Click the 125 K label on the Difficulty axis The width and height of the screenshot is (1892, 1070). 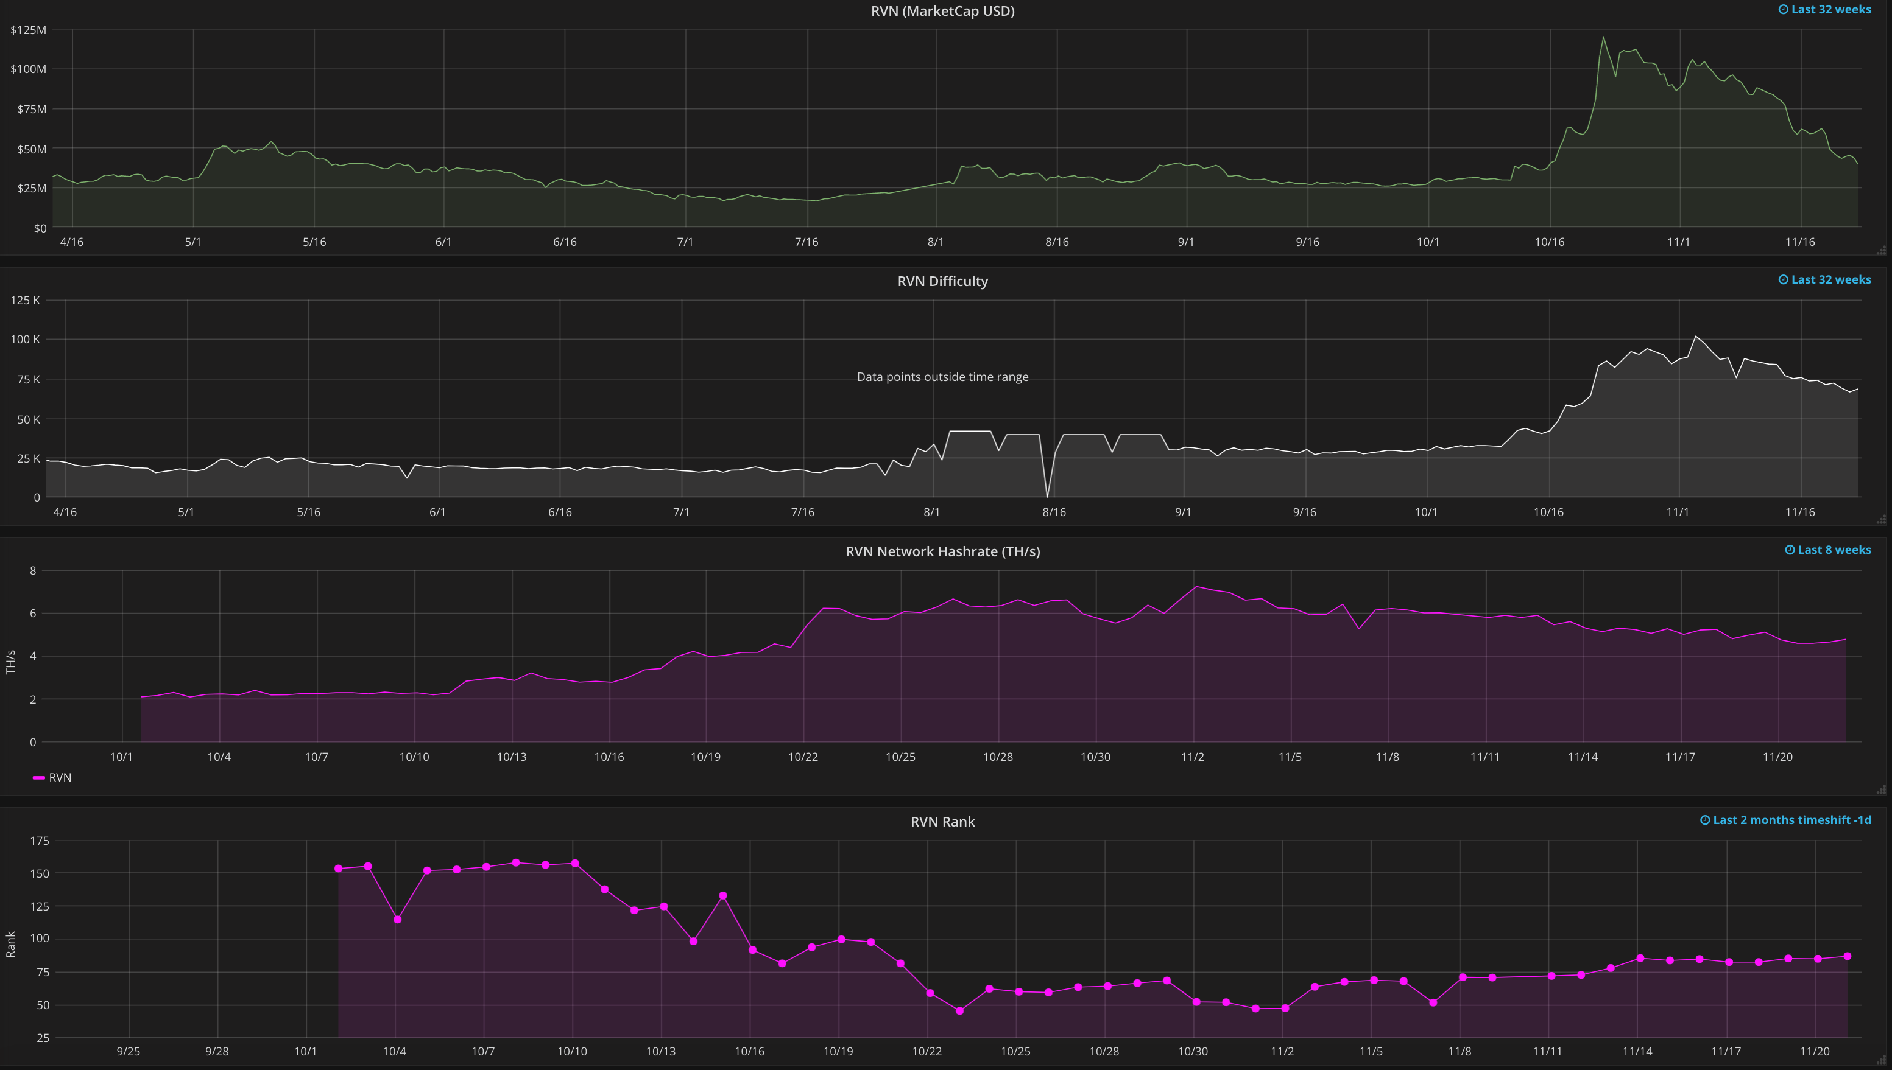pos(25,301)
